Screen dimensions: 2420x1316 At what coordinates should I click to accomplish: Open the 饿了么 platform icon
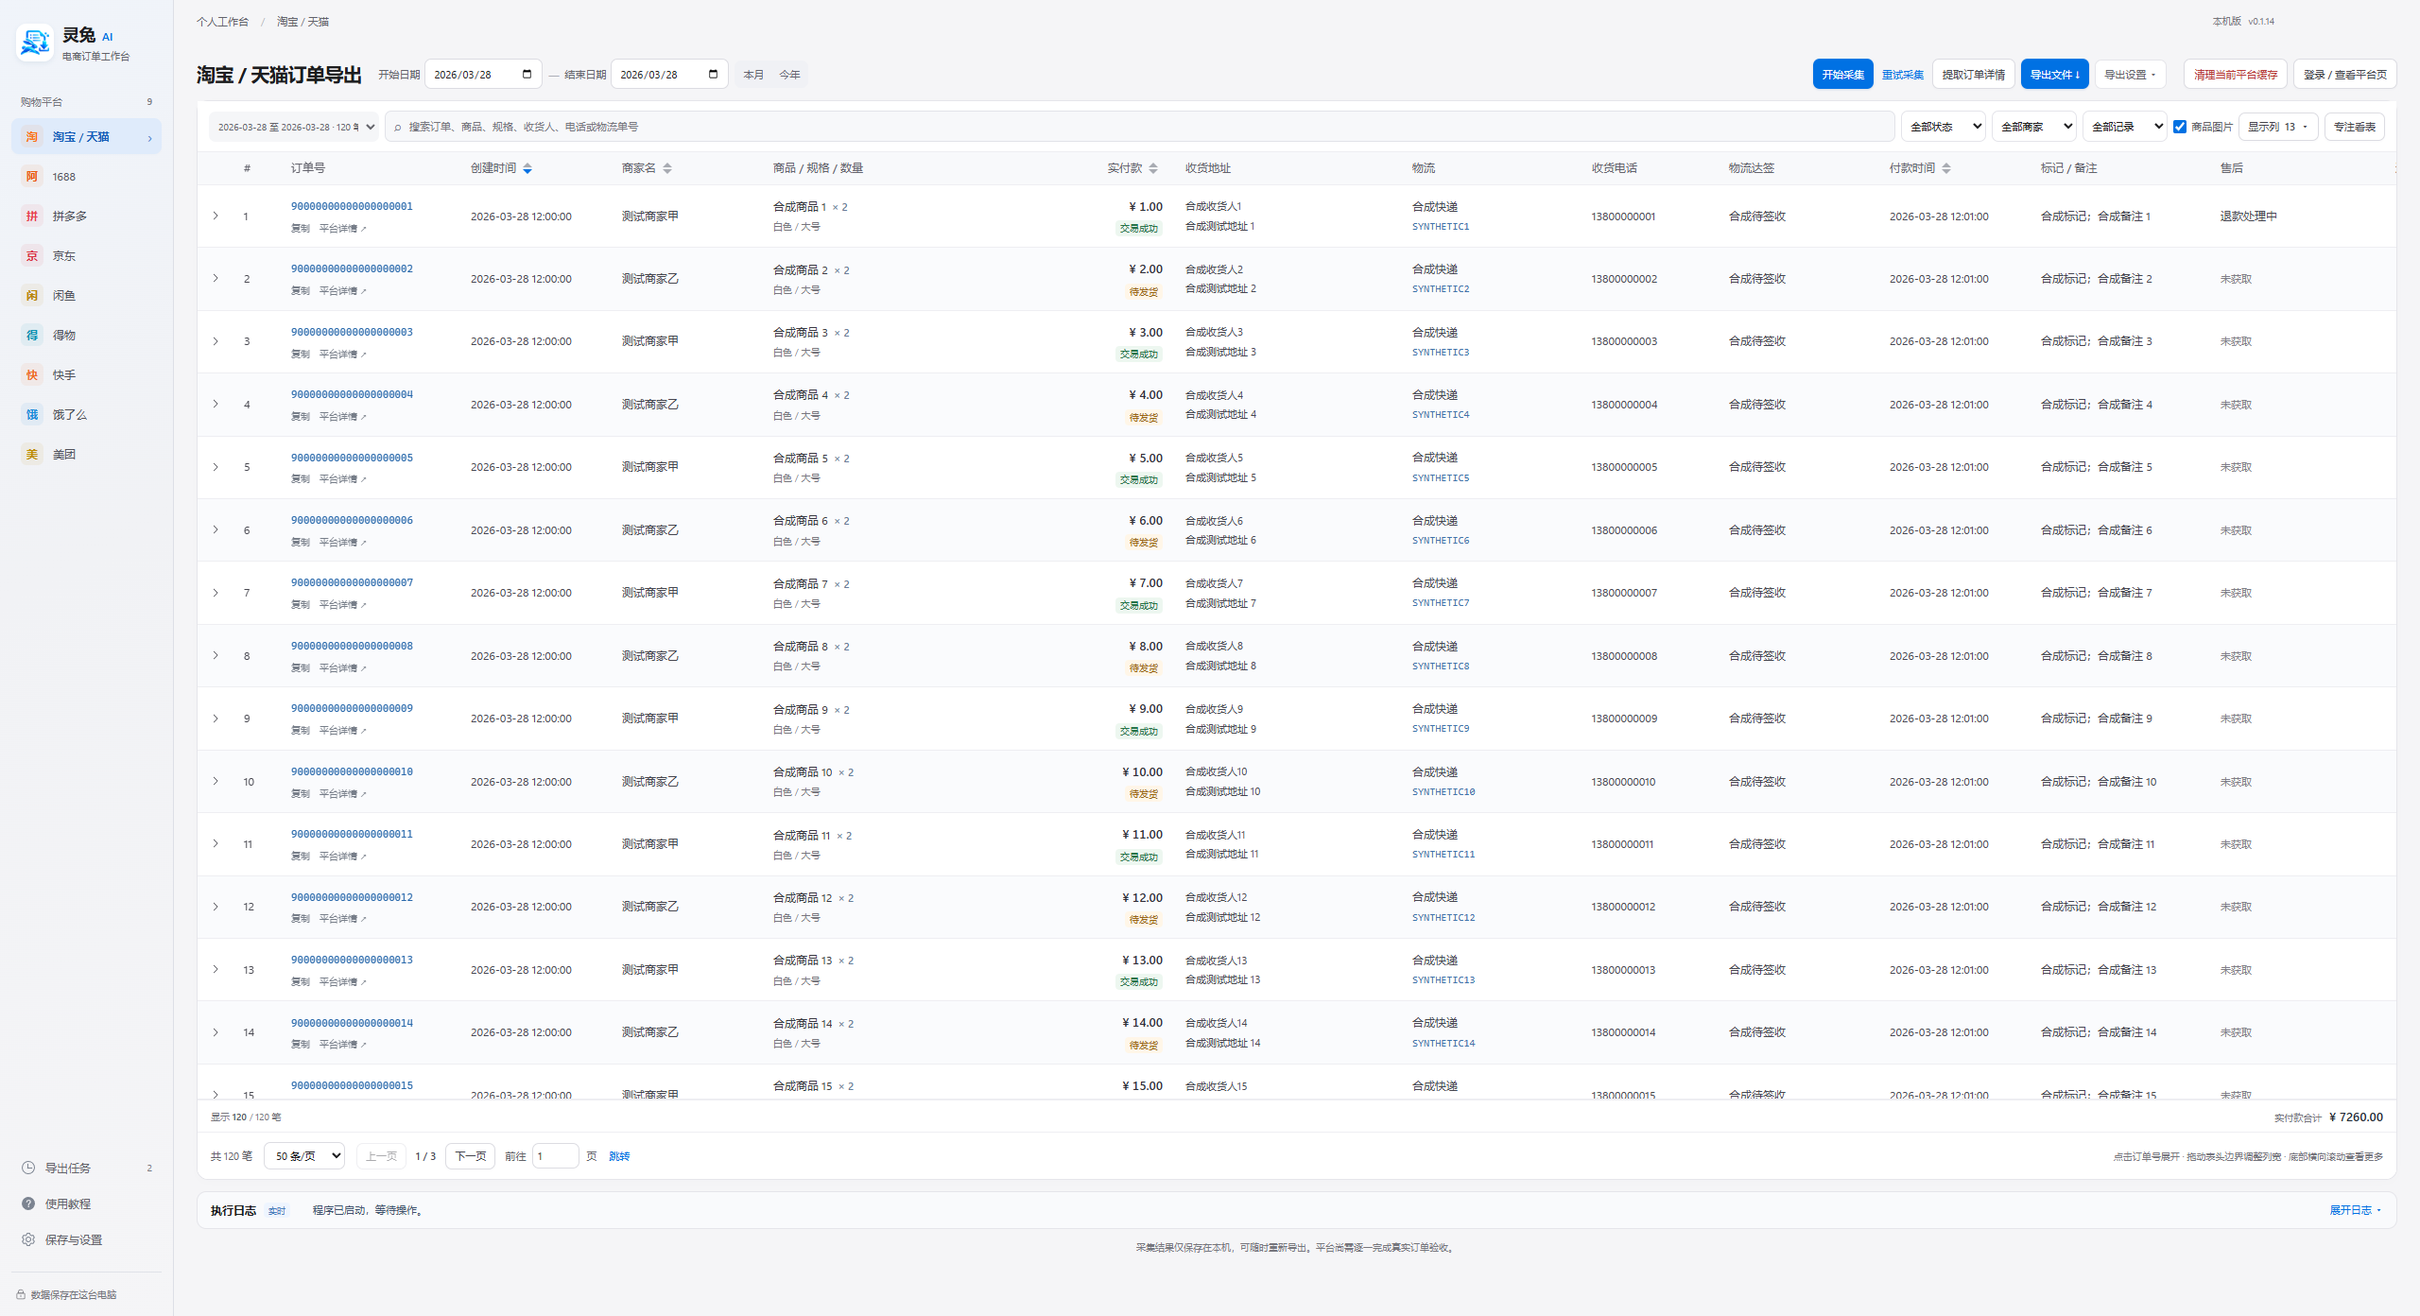point(32,415)
